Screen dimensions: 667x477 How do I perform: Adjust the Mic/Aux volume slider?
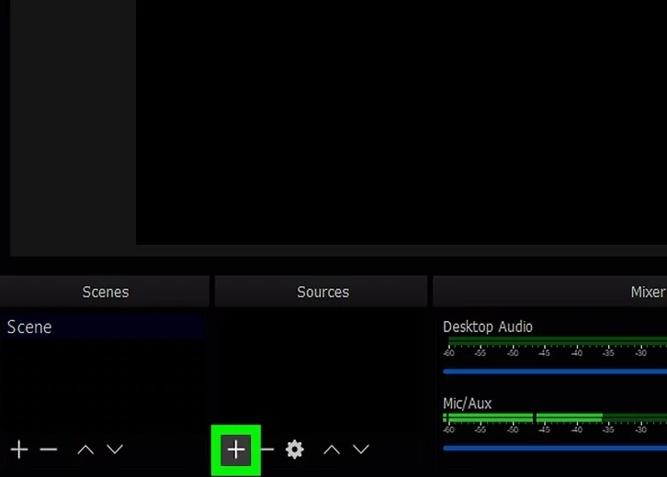pos(555,449)
